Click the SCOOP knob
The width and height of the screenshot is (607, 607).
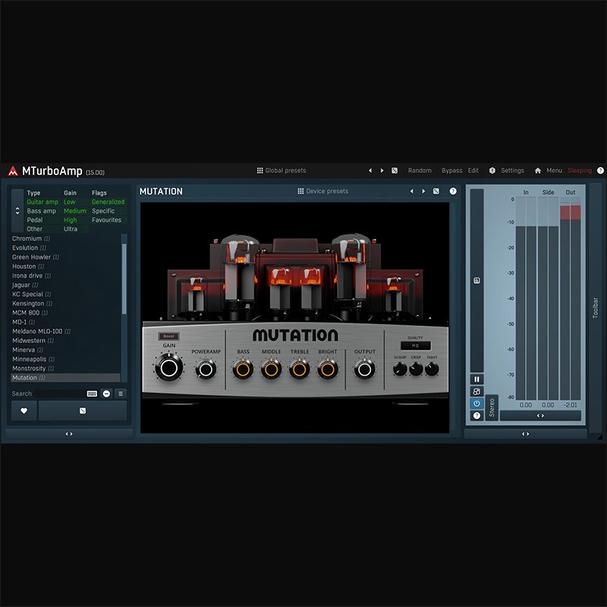click(x=400, y=369)
